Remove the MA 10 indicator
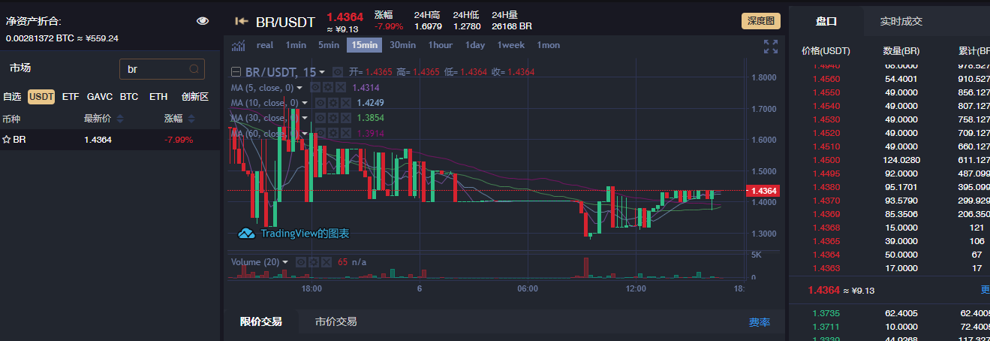 pos(345,102)
